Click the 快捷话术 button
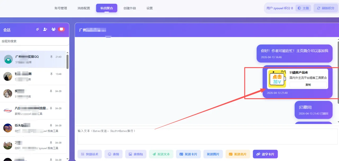The image size is (339, 161). (90, 154)
